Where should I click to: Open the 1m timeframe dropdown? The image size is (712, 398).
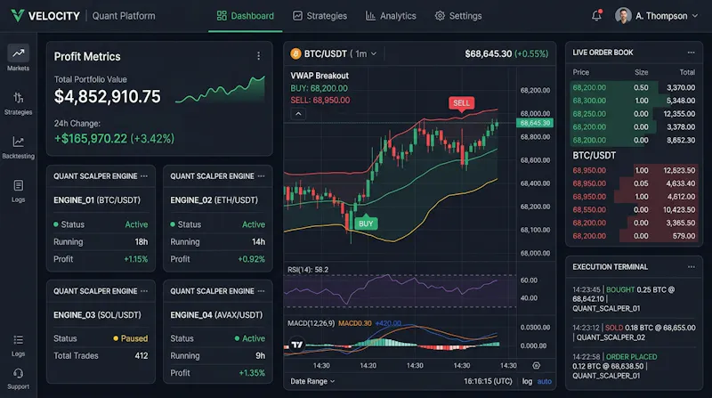pos(366,53)
